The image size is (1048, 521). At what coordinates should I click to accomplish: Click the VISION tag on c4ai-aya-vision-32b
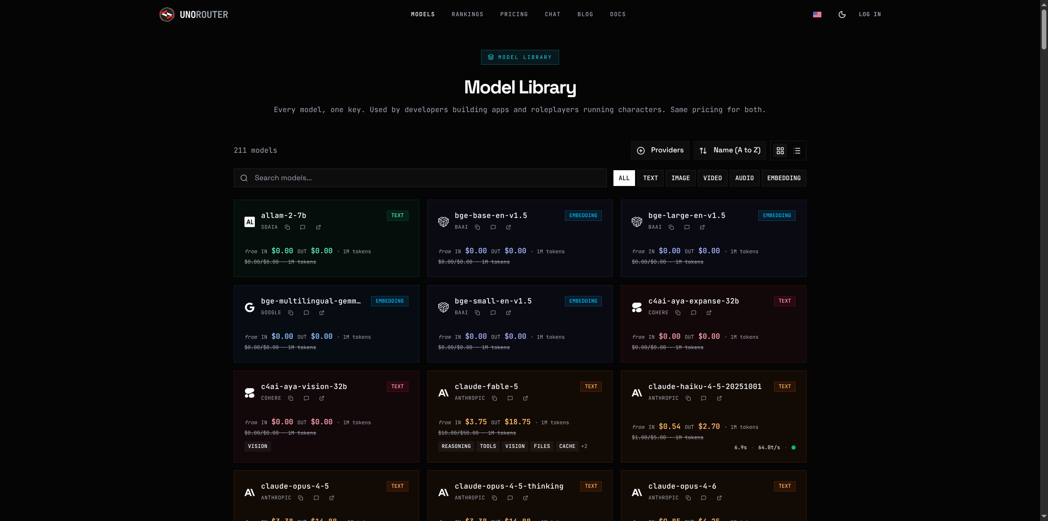tap(257, 446)
